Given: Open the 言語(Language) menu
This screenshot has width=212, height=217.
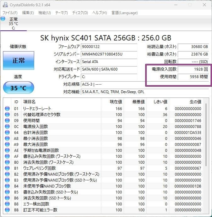Looking at the screenshot, I should click(x=125, y=13).
